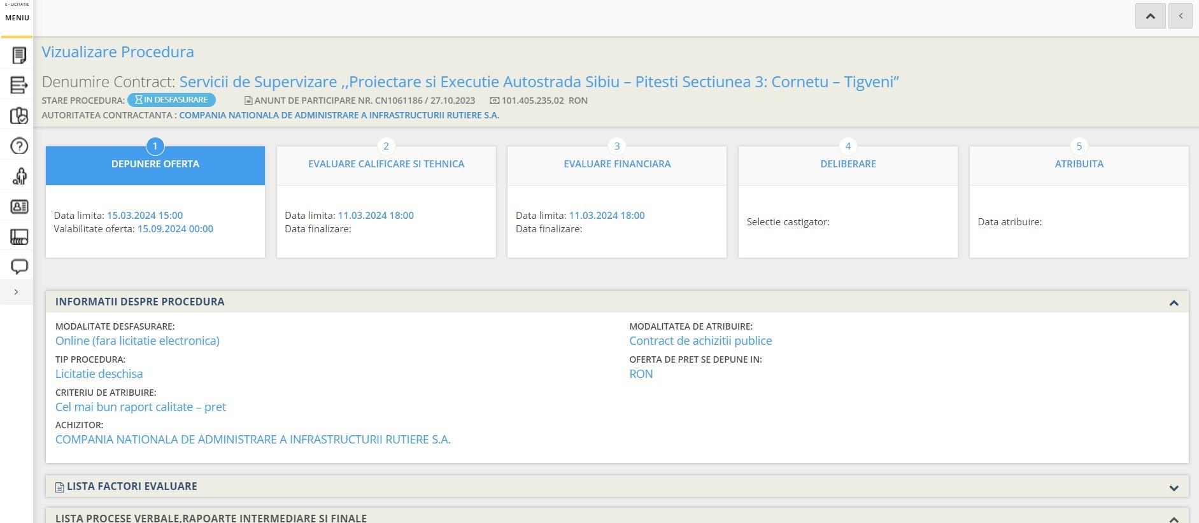Click the RON currency value
The height and width of the screenshot is (523, 1199).
pos(641,374)
